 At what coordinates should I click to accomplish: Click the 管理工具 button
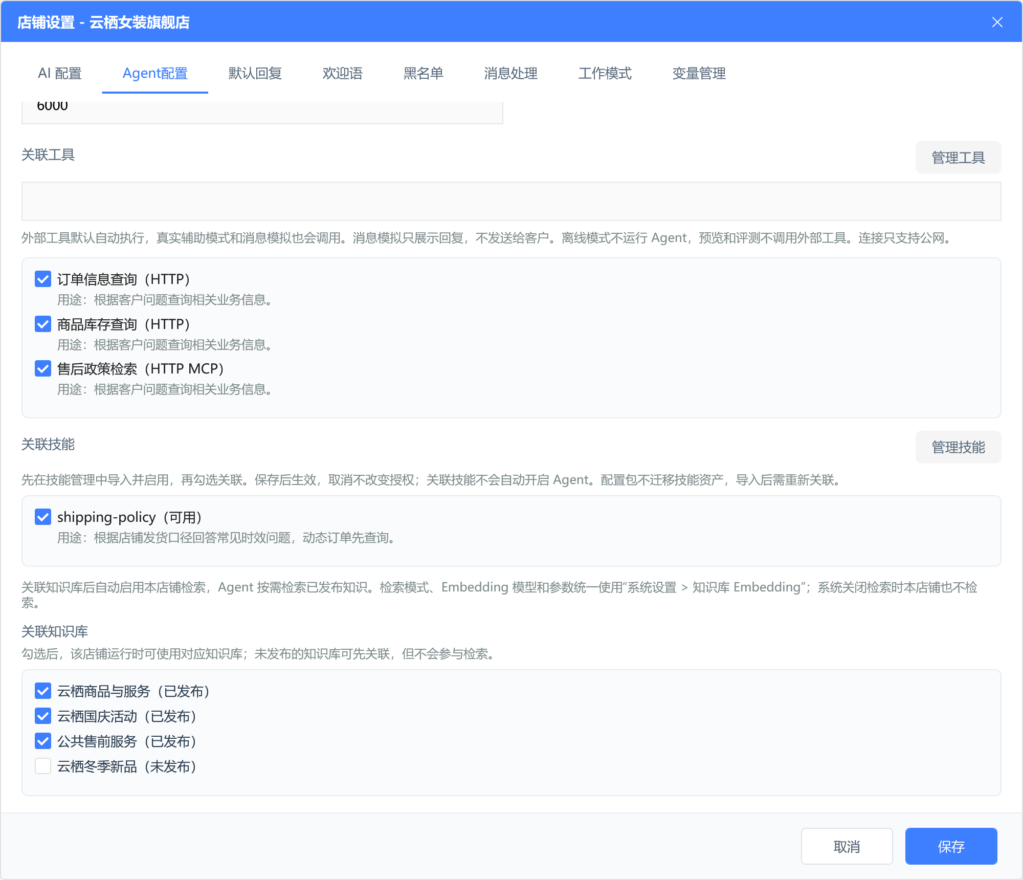click(x=958, y=158)
